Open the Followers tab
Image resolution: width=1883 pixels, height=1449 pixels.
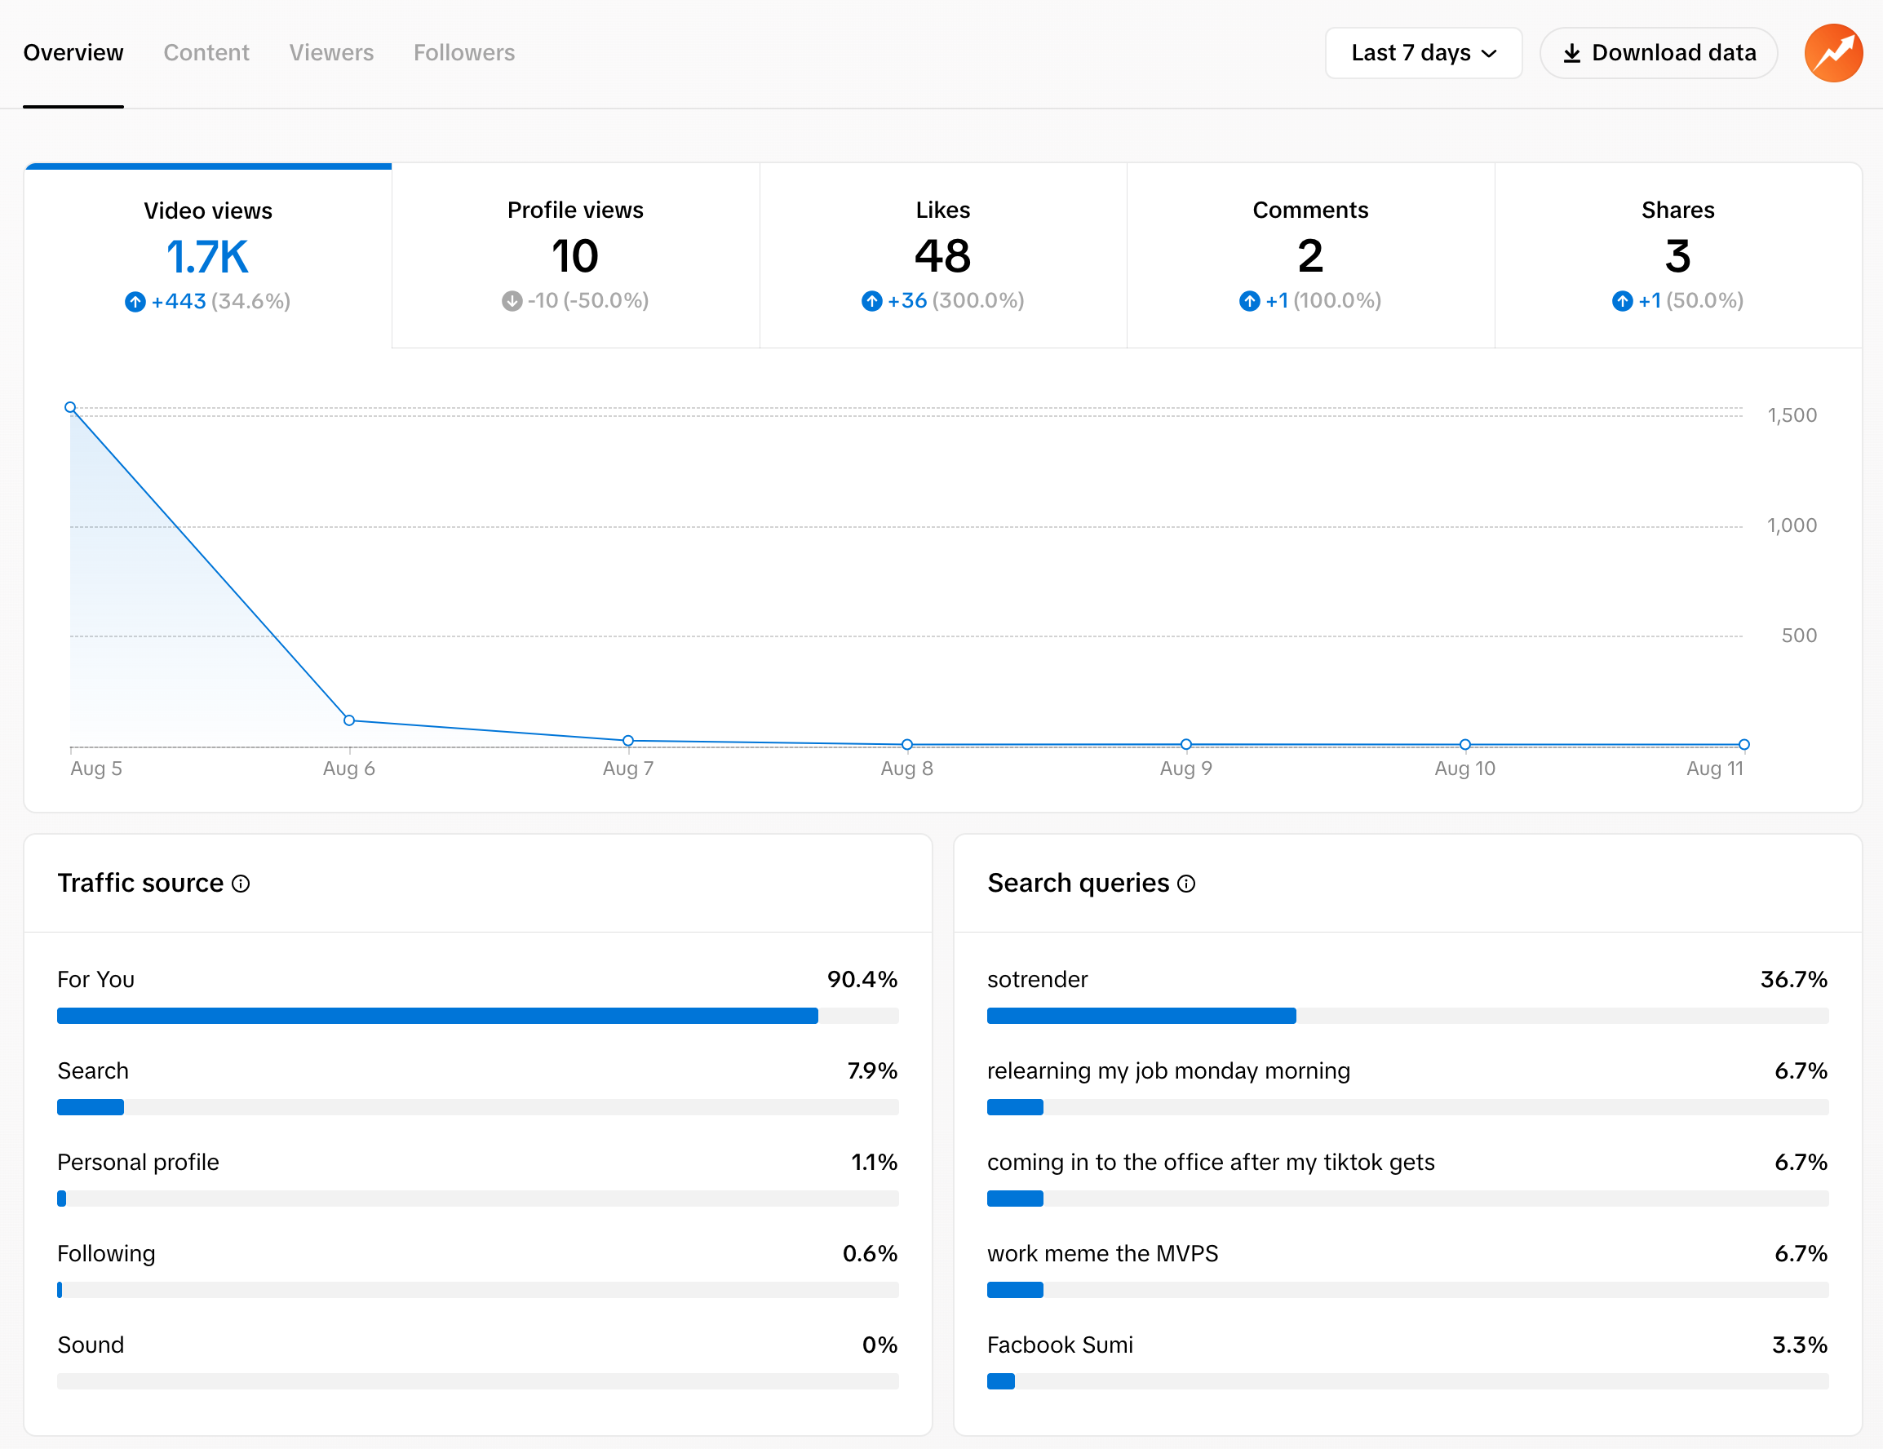coord(464,52)
